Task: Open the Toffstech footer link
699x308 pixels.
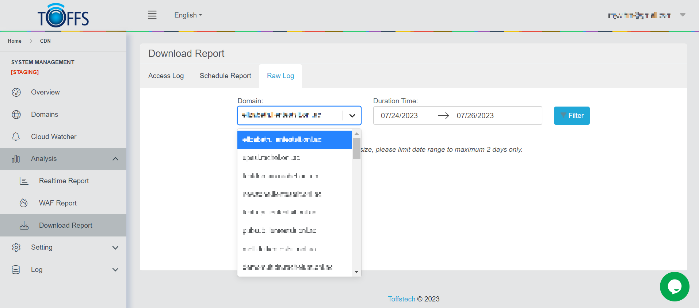Action: click(401, 299)
